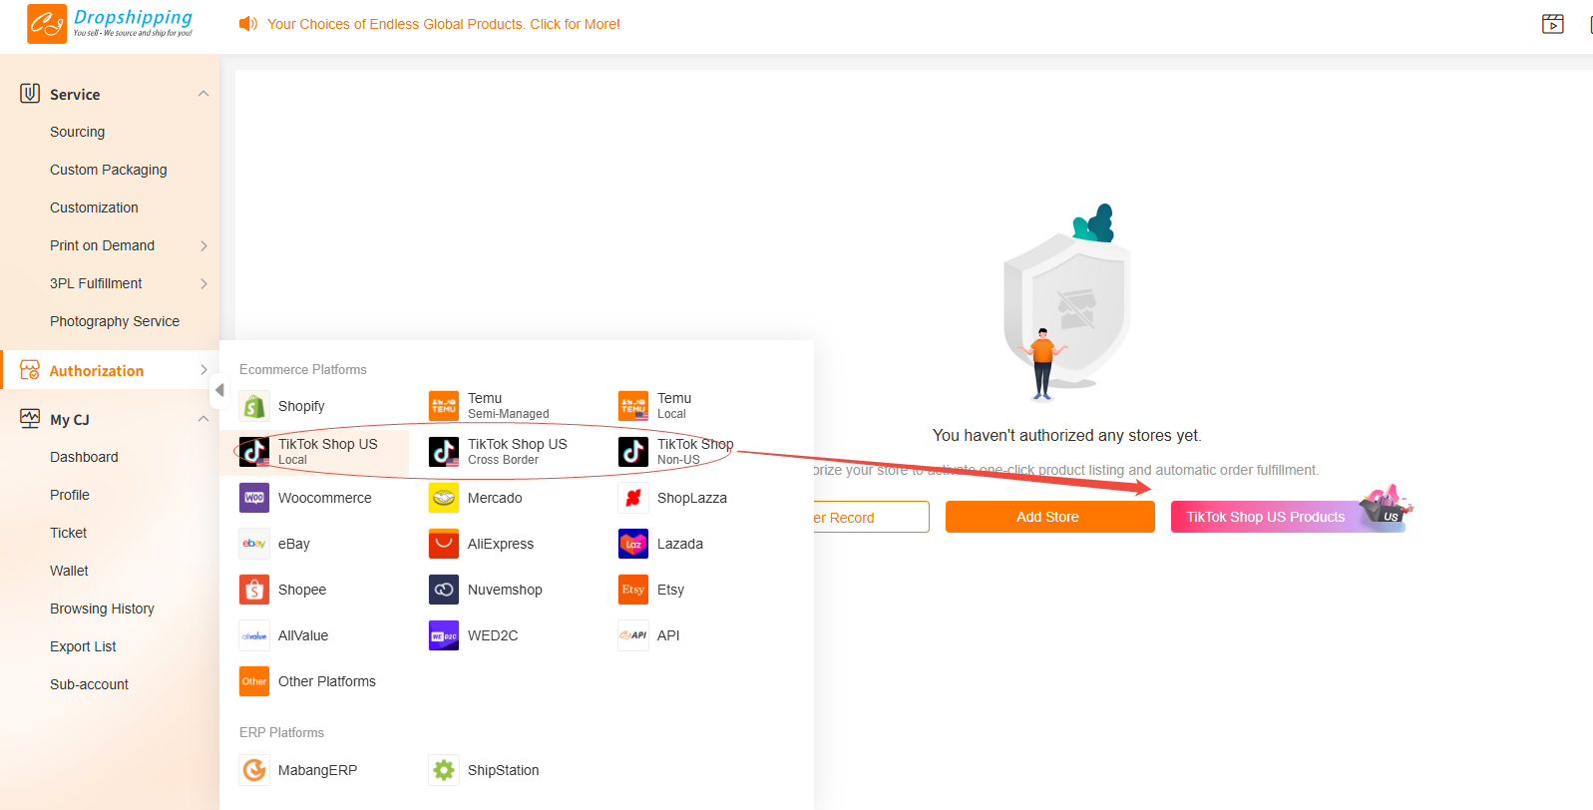Select Other Platforms label
This screenshot has height=810, width=1593.
click(327, 681)
